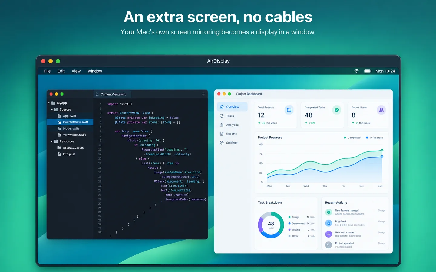Click the checkmark icon on Completed Tasks card

point(337,110)
